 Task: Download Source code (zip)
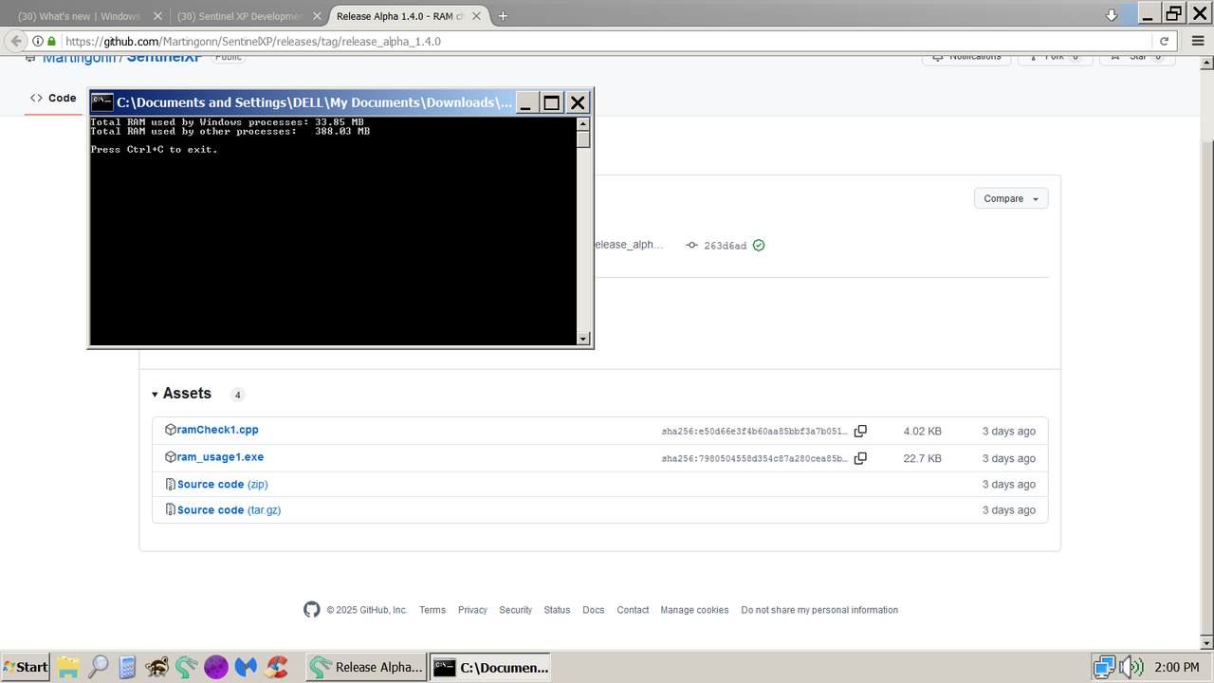(222, 484)
